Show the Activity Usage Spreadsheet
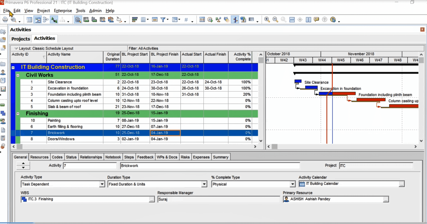This screenshot has width=427, height=224. [x=86, y=20]
